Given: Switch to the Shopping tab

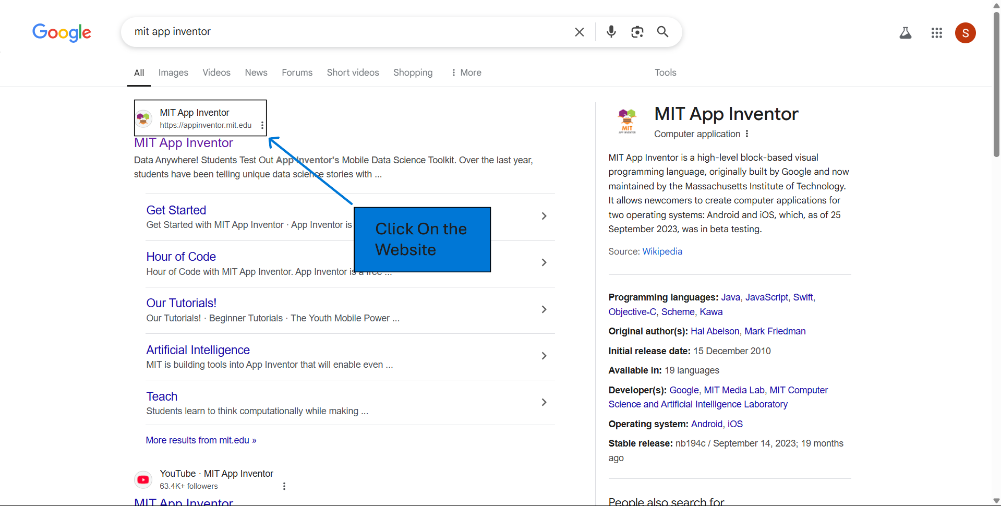Looking at the screenshot, I should point(413,73).
